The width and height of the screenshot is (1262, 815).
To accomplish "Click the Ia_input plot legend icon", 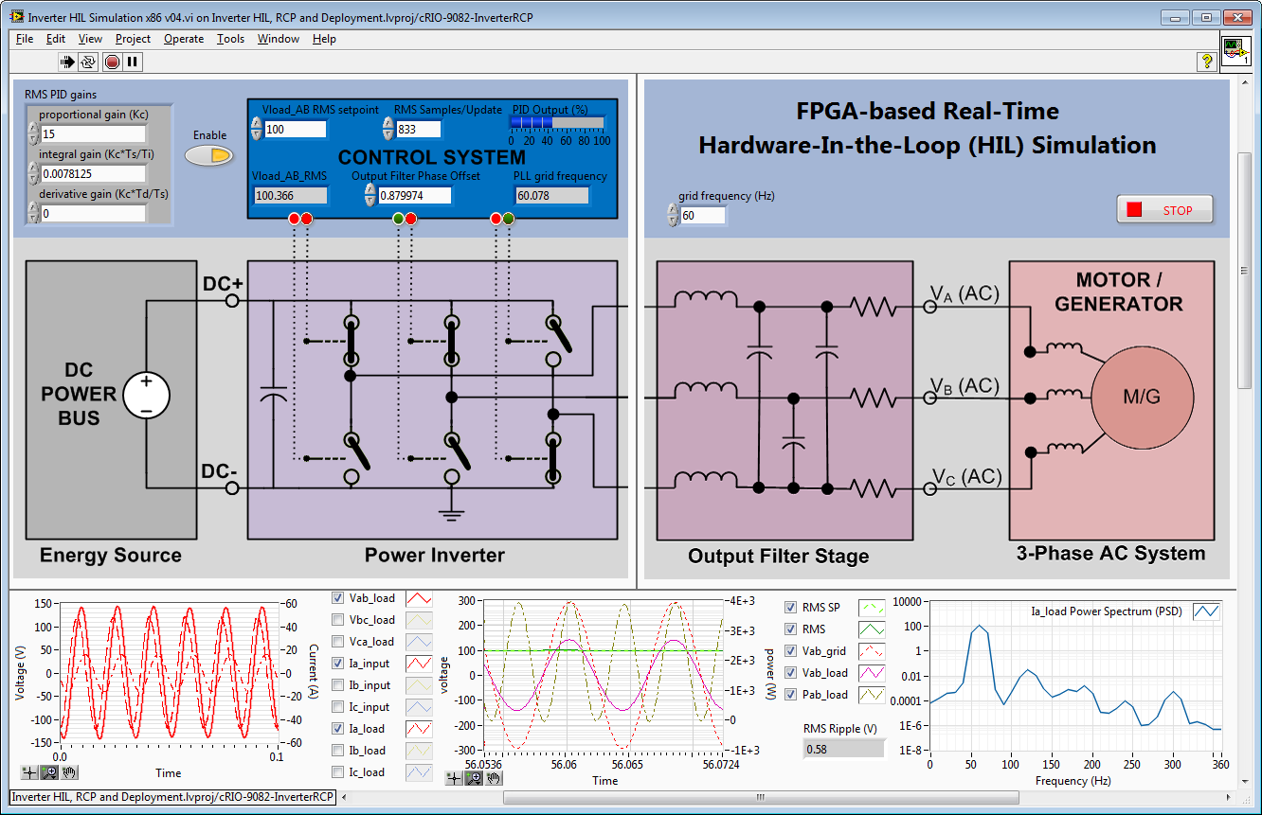I will point(419,664).
